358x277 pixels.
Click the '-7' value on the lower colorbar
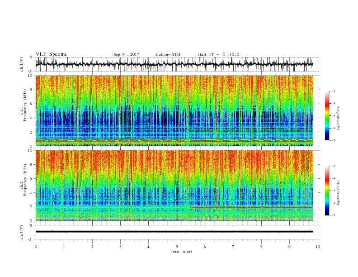[333, 215]
